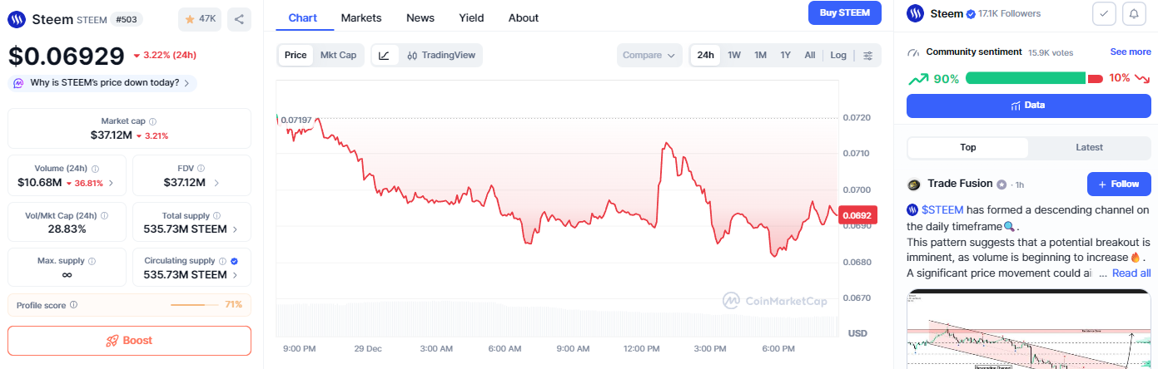
Task: Expand Circulating supply chevron
Action: pos(235,275)
